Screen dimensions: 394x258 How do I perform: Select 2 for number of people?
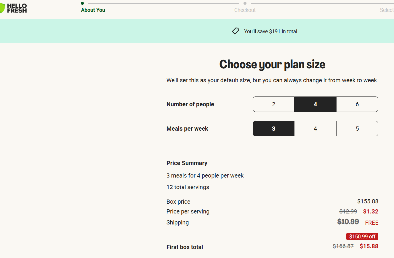click(273, 104)
